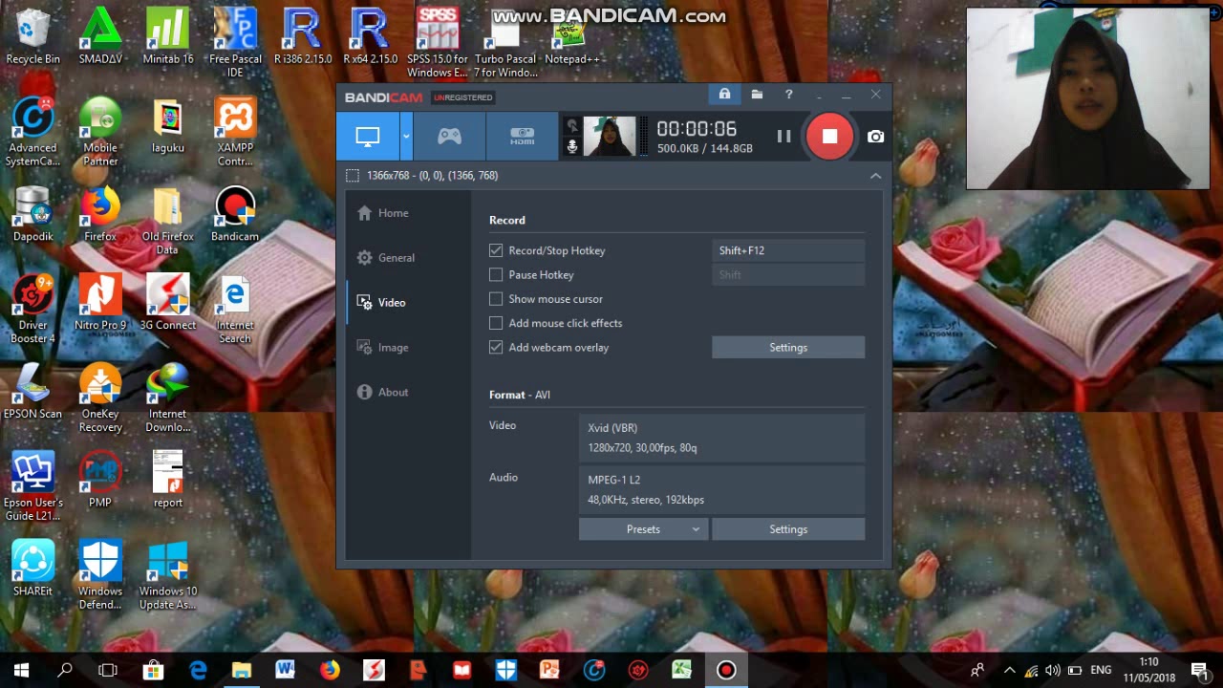Open SHAREit desktop shortcut
The width and height of the screenshot is (1223, 688).
(x=32, y=569)
